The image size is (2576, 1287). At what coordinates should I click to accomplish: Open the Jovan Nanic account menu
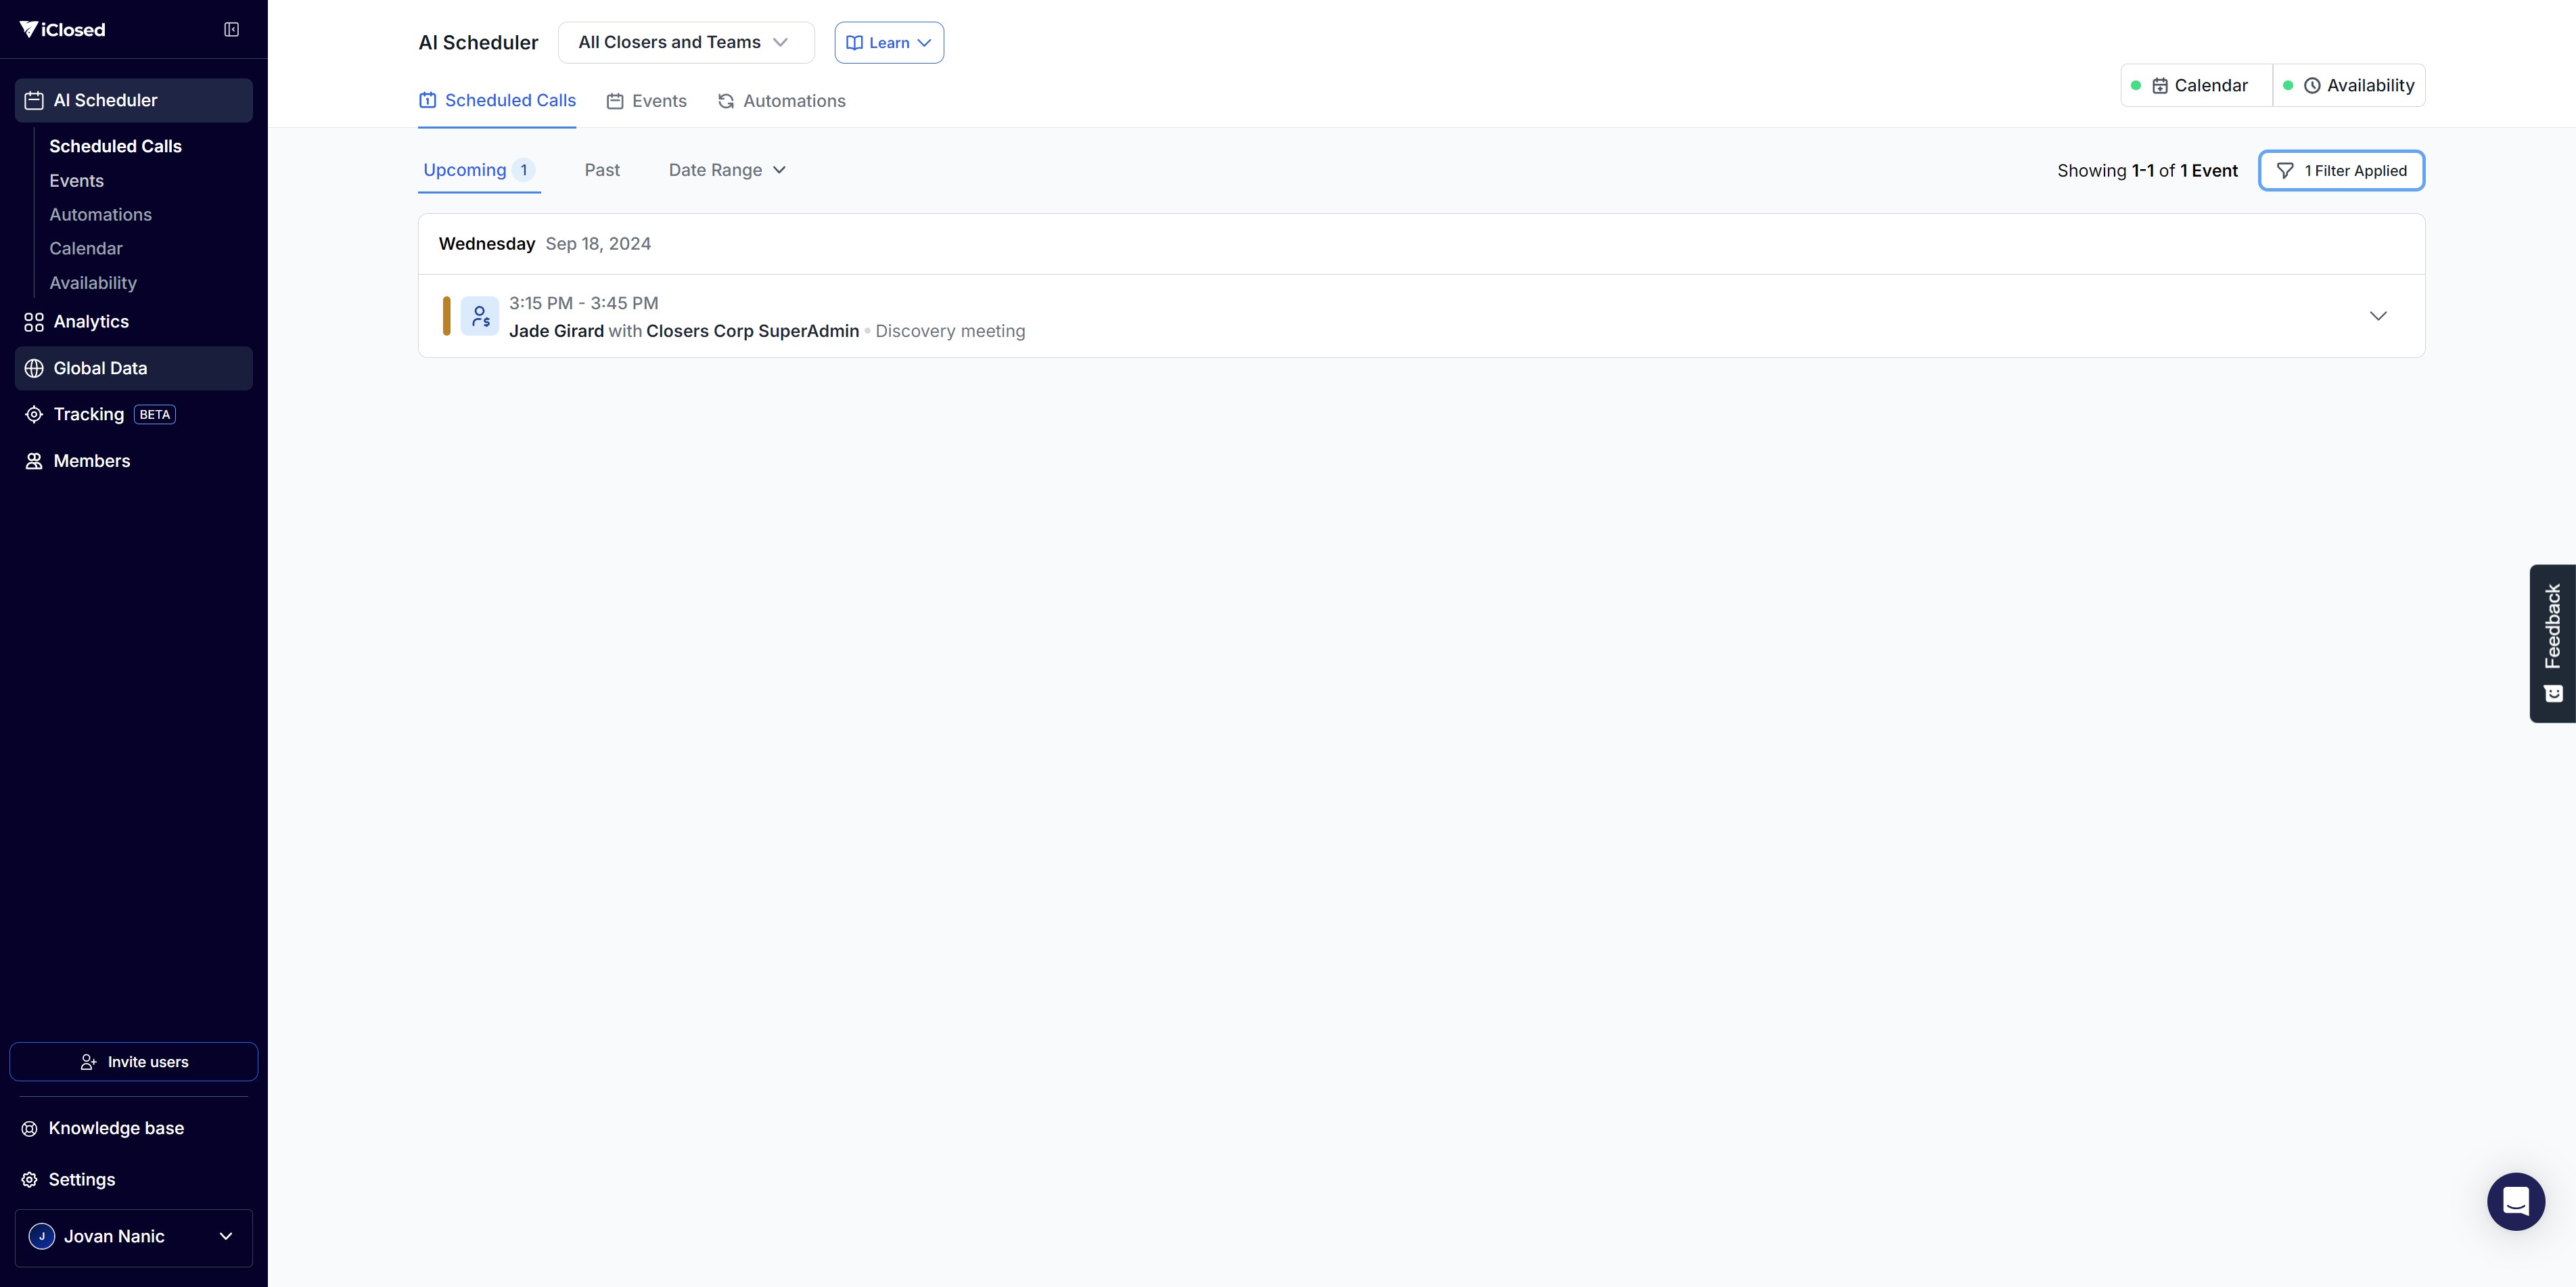coord(134,1237)
